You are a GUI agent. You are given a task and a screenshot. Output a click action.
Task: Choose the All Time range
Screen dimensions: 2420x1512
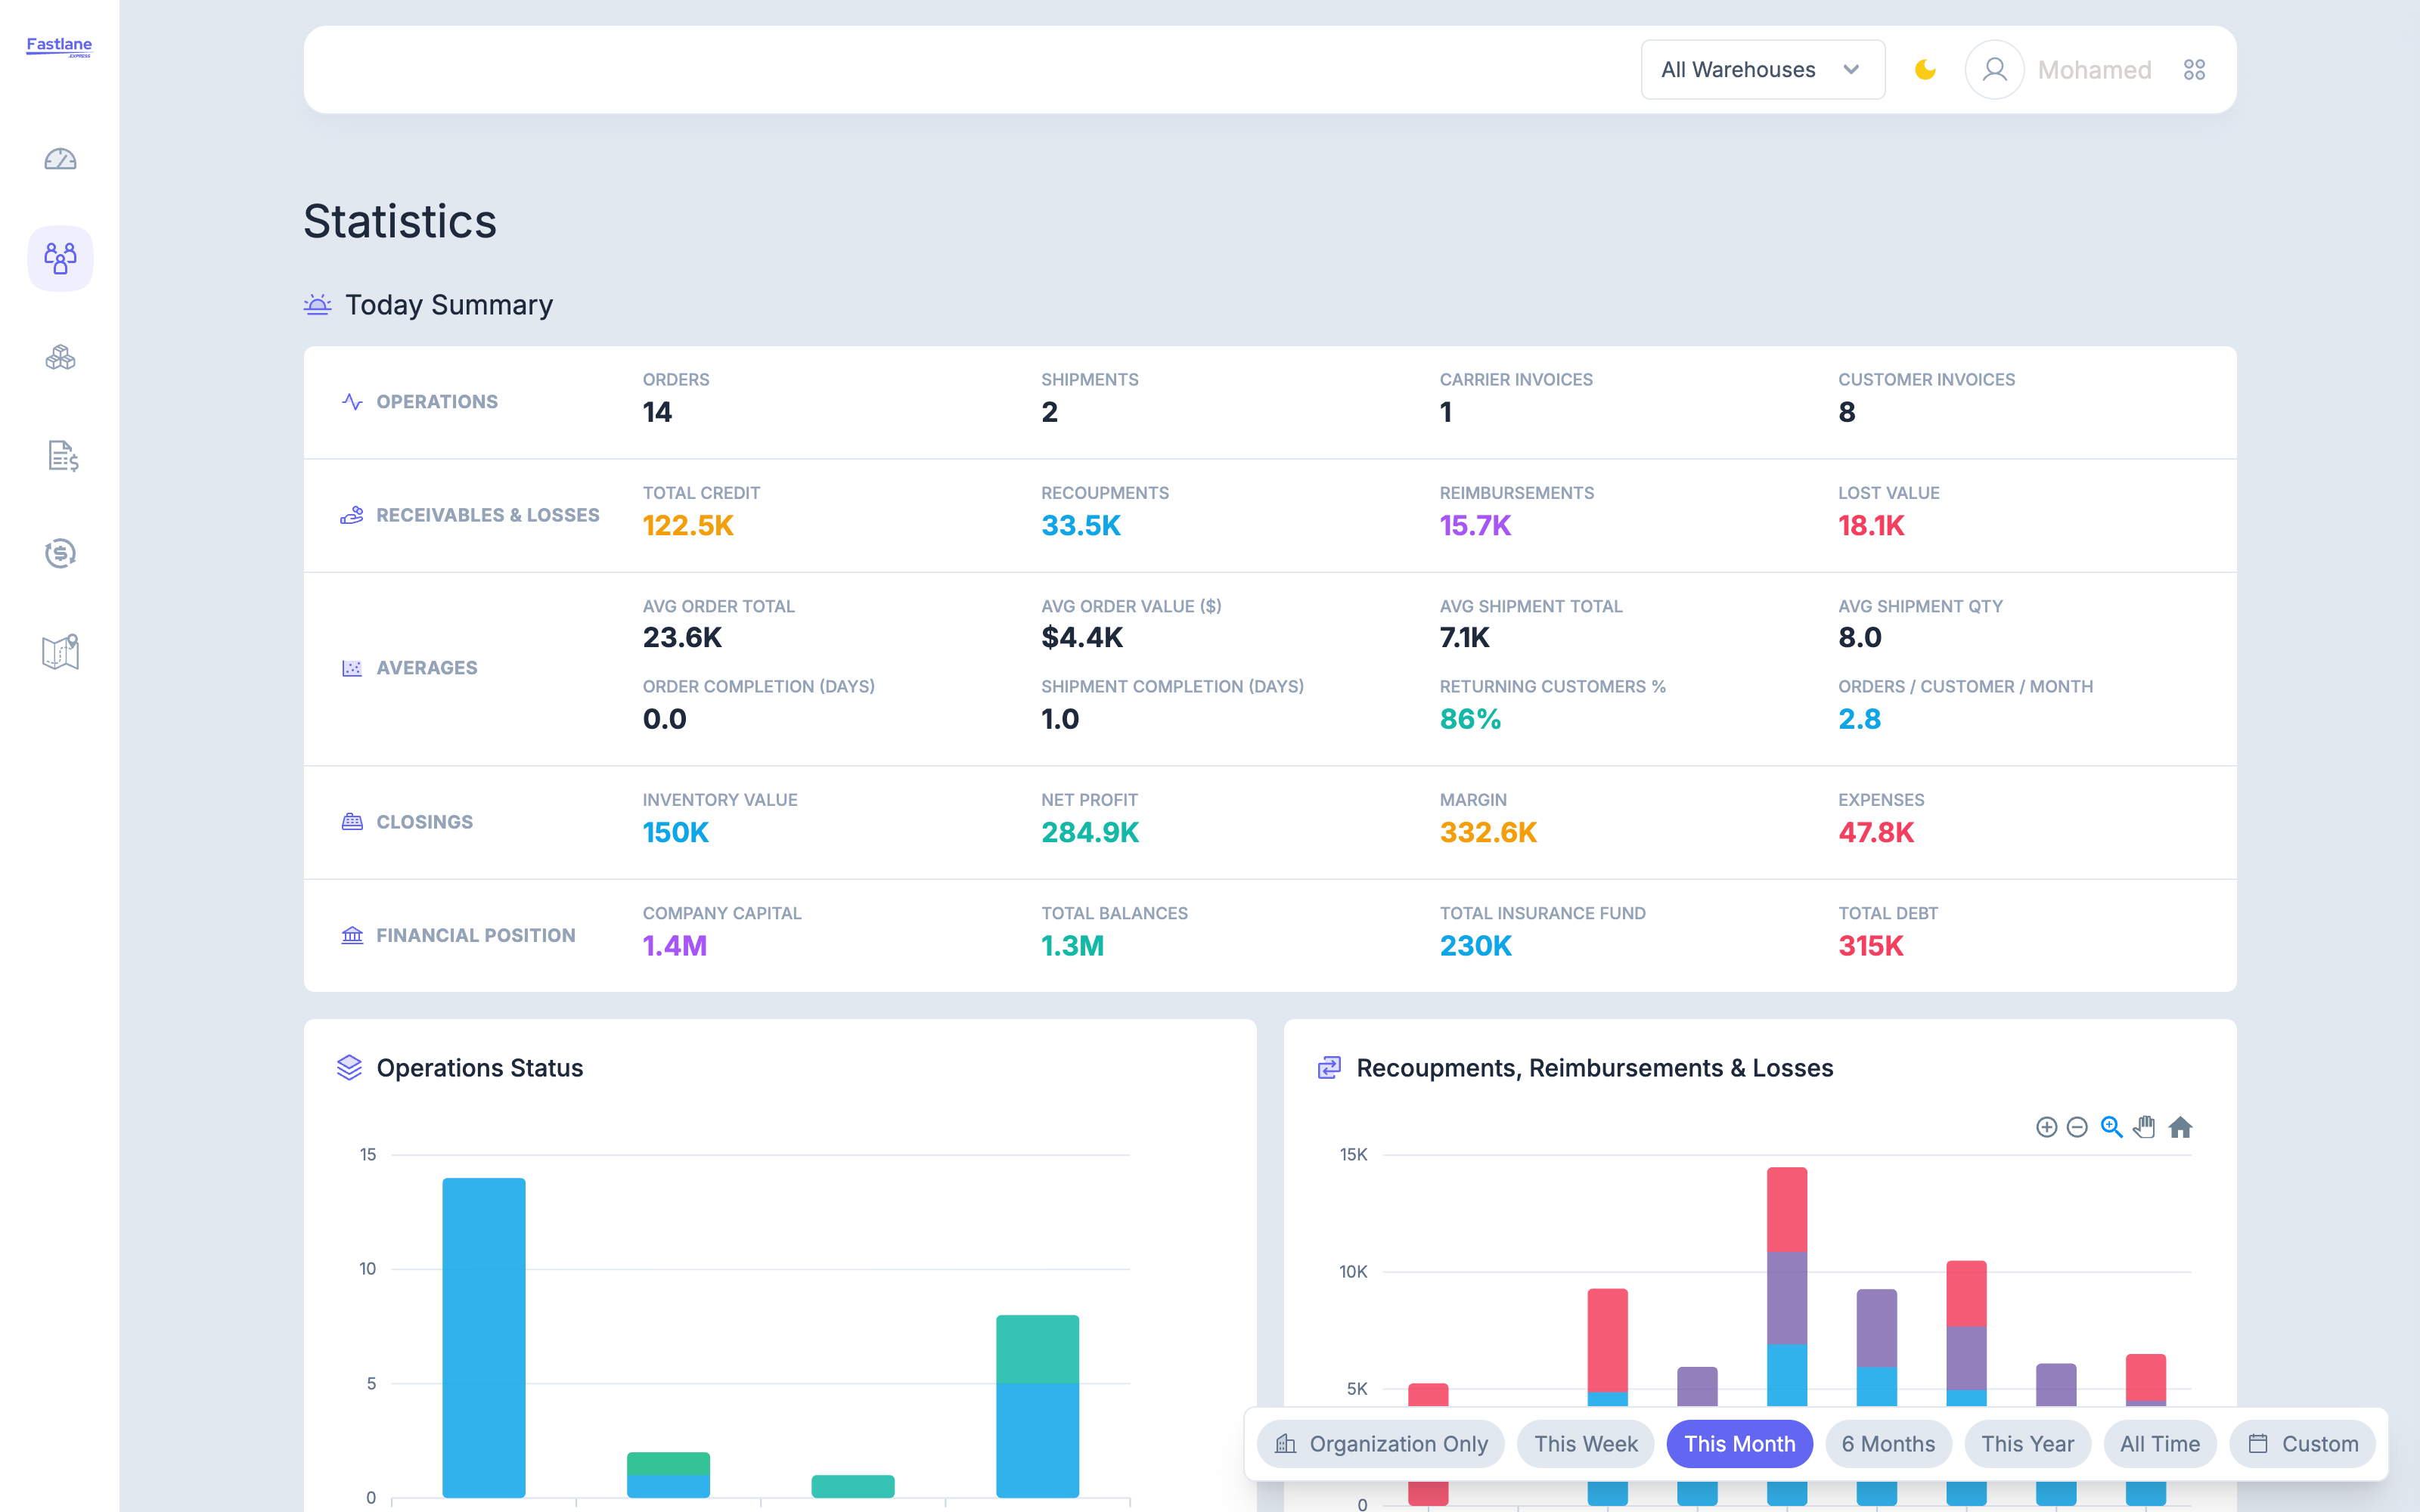click(x=2160, y=1444)
